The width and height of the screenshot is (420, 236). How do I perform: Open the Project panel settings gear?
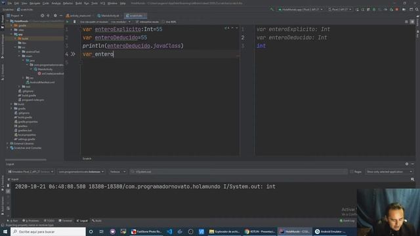point(55,16)
